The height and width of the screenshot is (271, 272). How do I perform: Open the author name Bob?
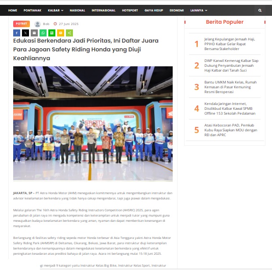pos(46,24)
